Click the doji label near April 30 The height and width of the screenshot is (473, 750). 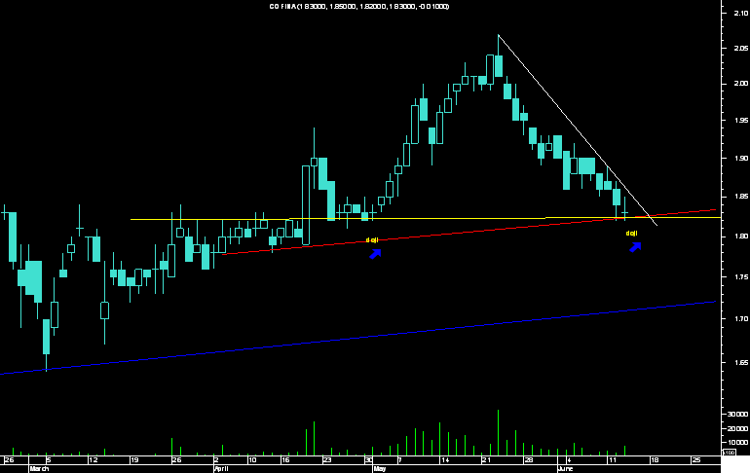tap(372, 239)
